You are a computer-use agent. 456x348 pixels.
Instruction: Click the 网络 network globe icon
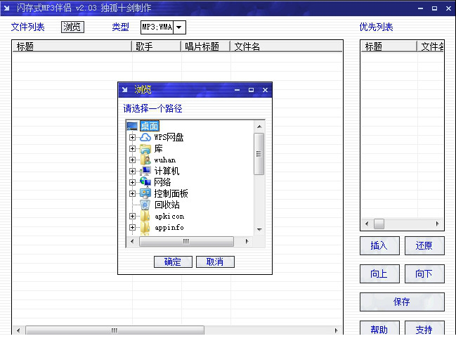coord(145,182)
